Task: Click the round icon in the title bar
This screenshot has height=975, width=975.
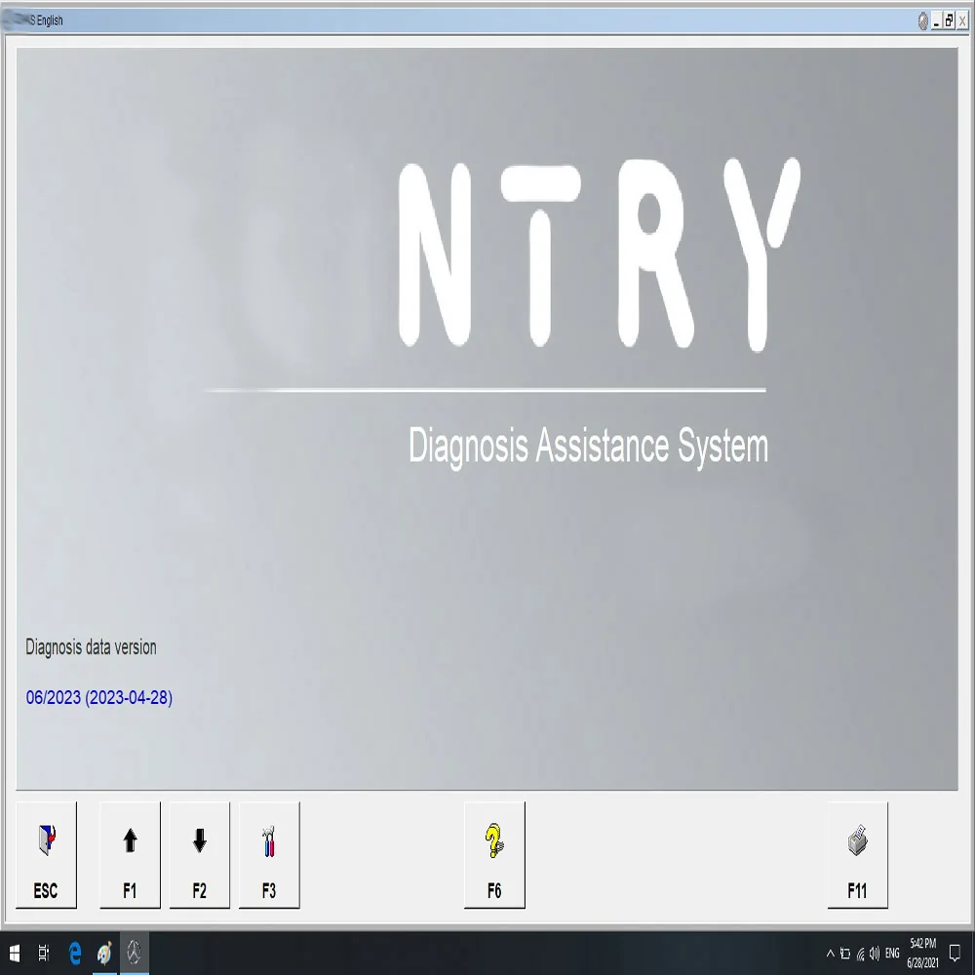Action: click(923, 21)
